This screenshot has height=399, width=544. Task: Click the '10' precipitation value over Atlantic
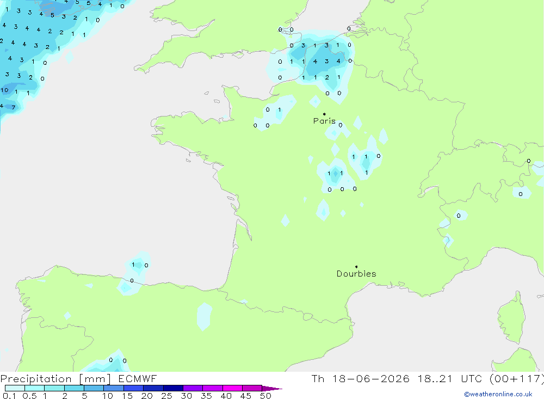click(x=4, y=90)
